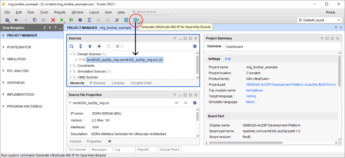Image resolution: width=345 pixels, height=158 pixels.
Task: Switch to IP Sources tab
Action: (x=97, y=83)
